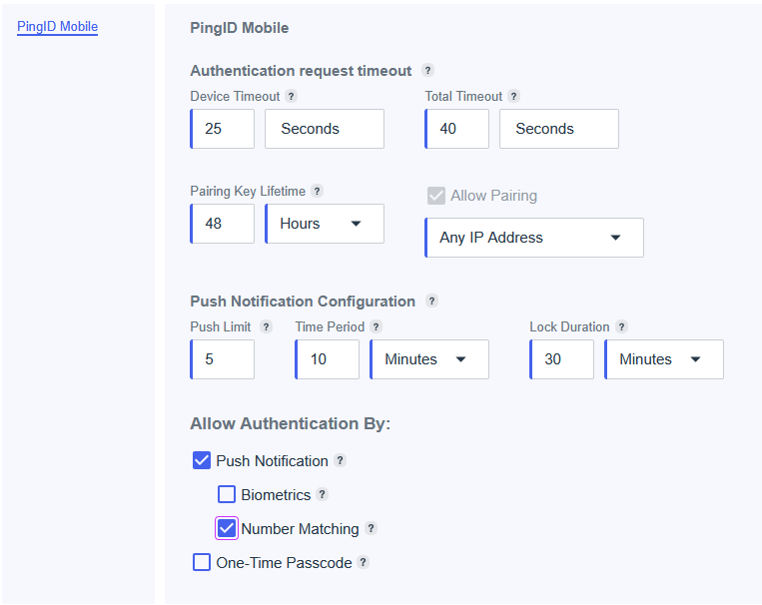Click help icon beside Authentication request timeout

[427, 71]
